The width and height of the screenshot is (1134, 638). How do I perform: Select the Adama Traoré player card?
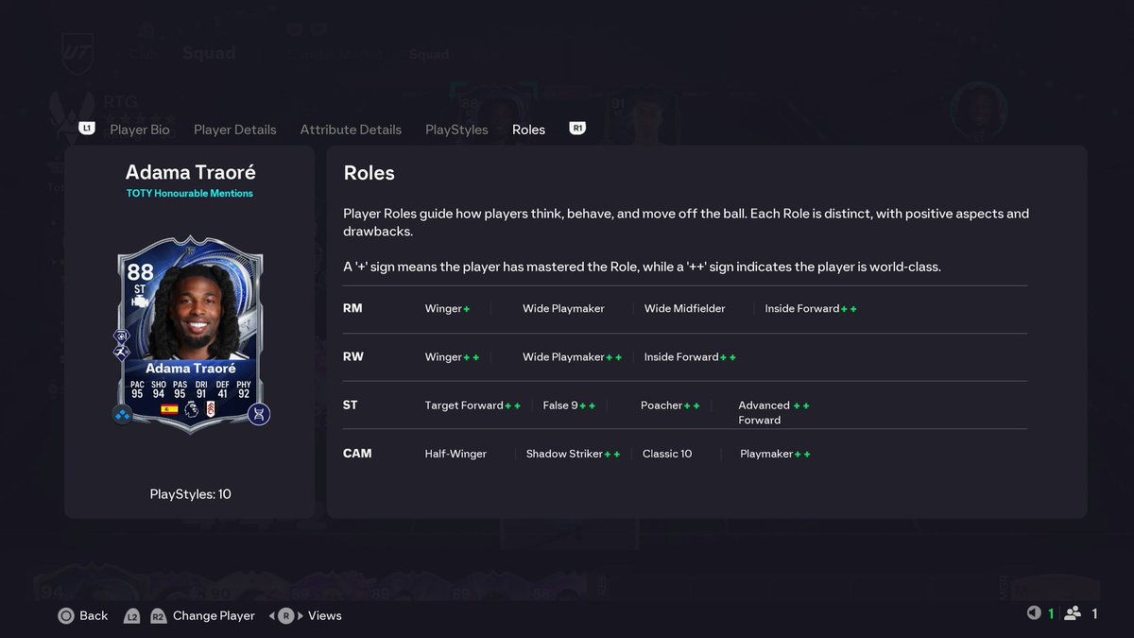(x=192, y=335)
